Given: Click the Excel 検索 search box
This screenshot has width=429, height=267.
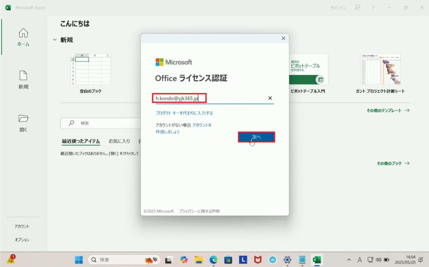Looking at the screenshot, I should pos(101,123).
